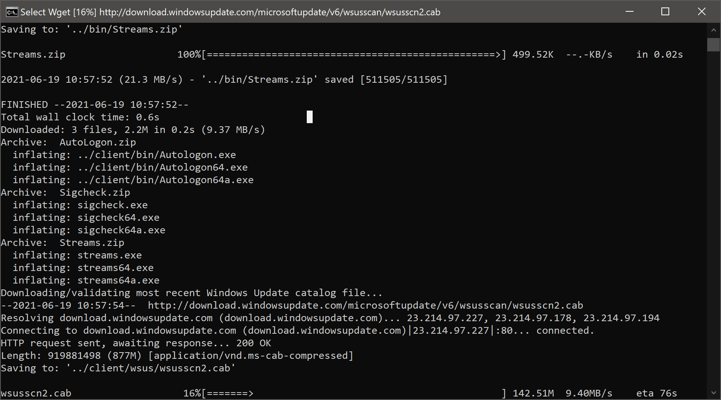Click the line "Total wall clock time: 0.6s"

(x=80, y=117)
